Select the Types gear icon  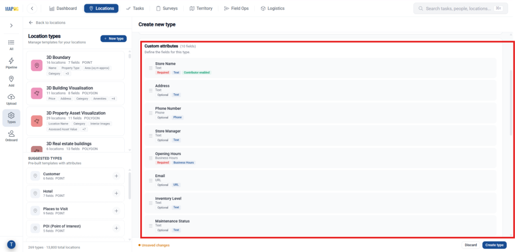[x=12, y=118]
